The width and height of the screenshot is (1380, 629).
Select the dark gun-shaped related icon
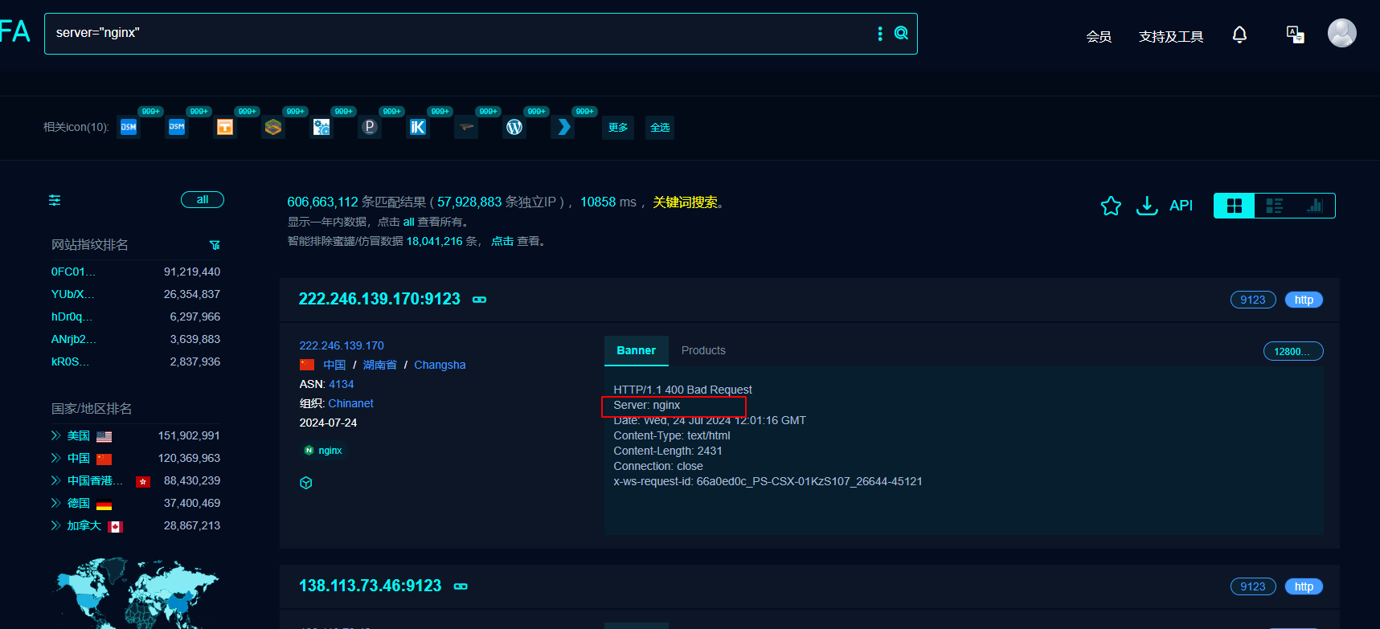click(466, 127)
